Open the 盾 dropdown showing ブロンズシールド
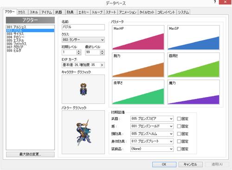The height and width of the screenshot is (170, 232). click(x=152, y=126)
